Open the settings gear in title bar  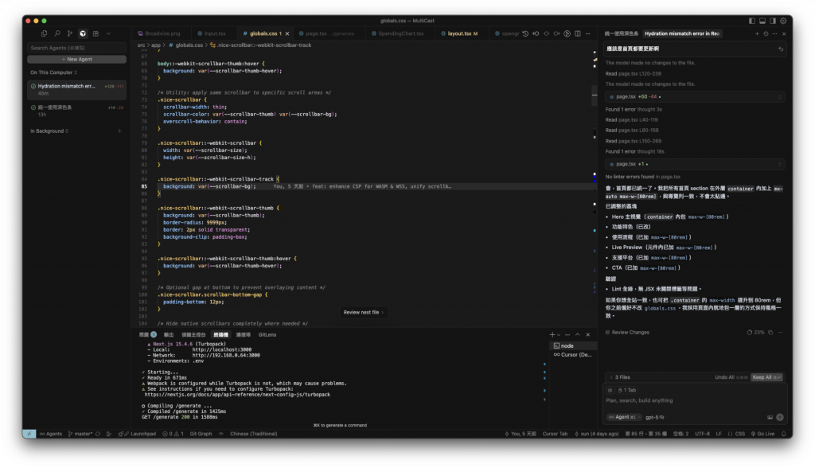click(x=783, y=21)
